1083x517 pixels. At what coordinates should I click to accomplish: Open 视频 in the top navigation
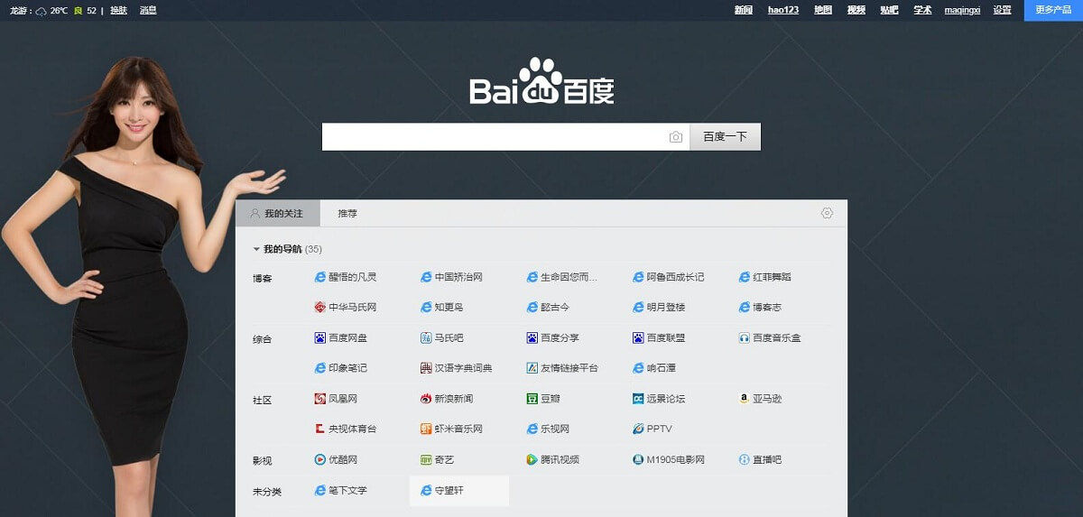[856, 11]
